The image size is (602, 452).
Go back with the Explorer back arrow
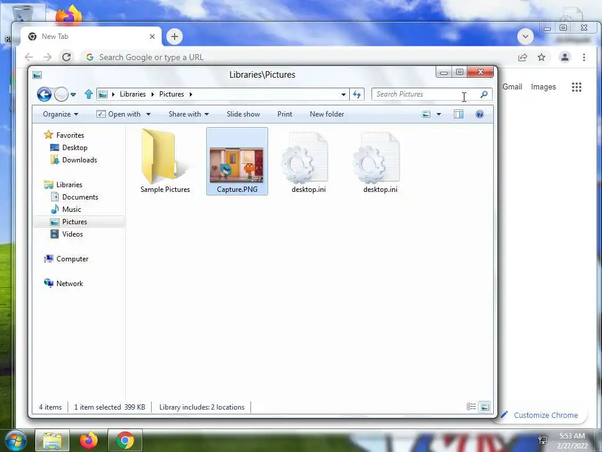point(44,94)
